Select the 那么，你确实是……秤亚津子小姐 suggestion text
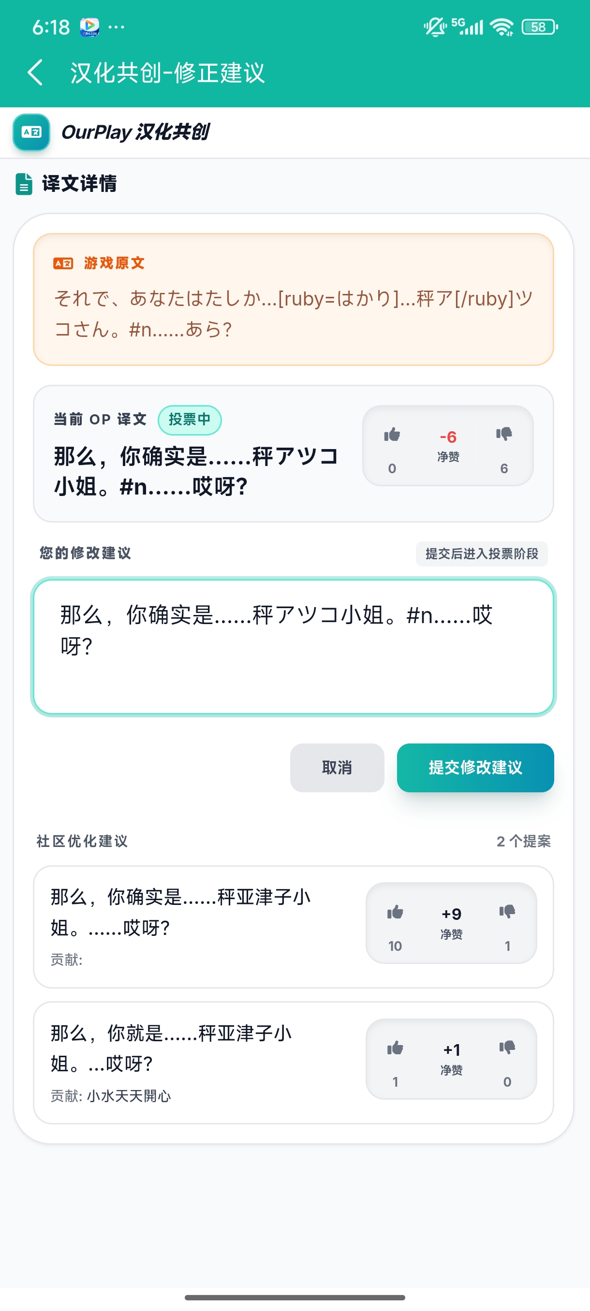The width and height of the screenshot is (590, 1311). (181, 912)
